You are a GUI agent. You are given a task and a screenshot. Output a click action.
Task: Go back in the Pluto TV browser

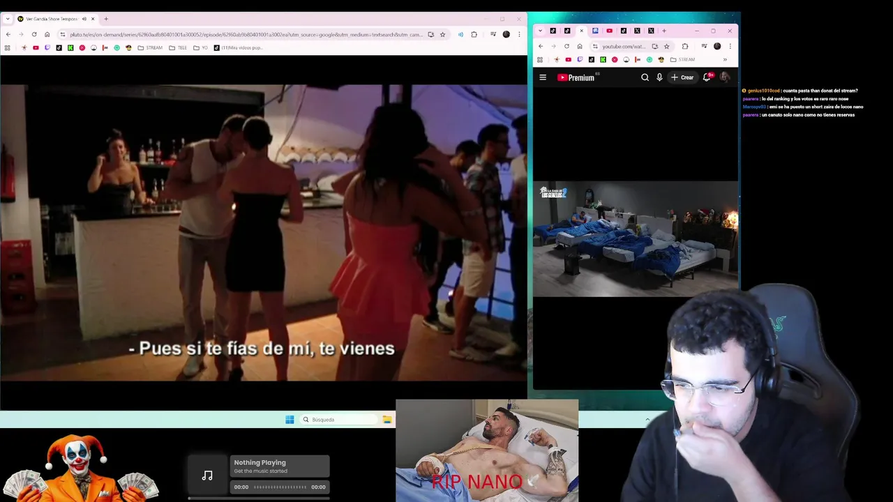(x=8, y=34)
